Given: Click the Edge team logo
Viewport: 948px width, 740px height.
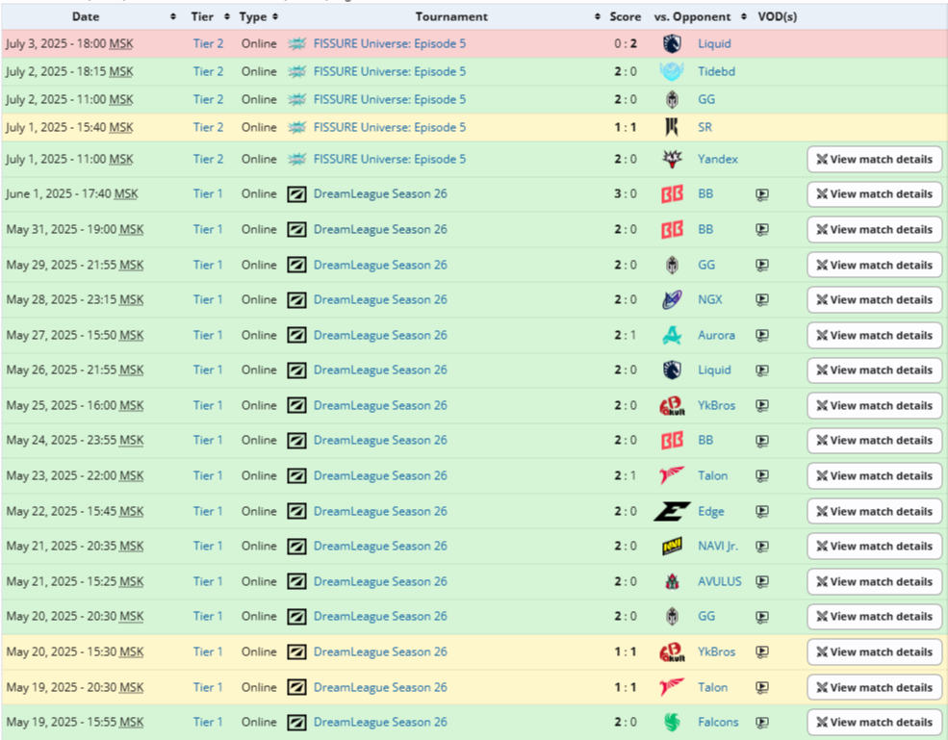Looking at the screenshot, I should (x=672, y=511).
